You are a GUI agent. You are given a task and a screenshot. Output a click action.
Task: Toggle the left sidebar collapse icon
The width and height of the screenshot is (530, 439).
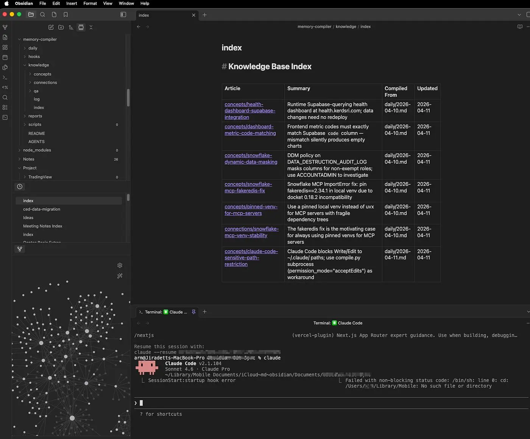123,14
